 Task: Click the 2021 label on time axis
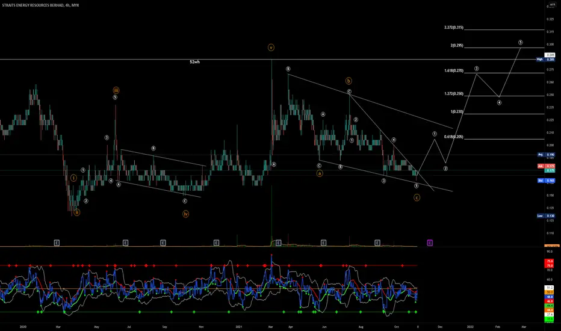click(239, 327)
